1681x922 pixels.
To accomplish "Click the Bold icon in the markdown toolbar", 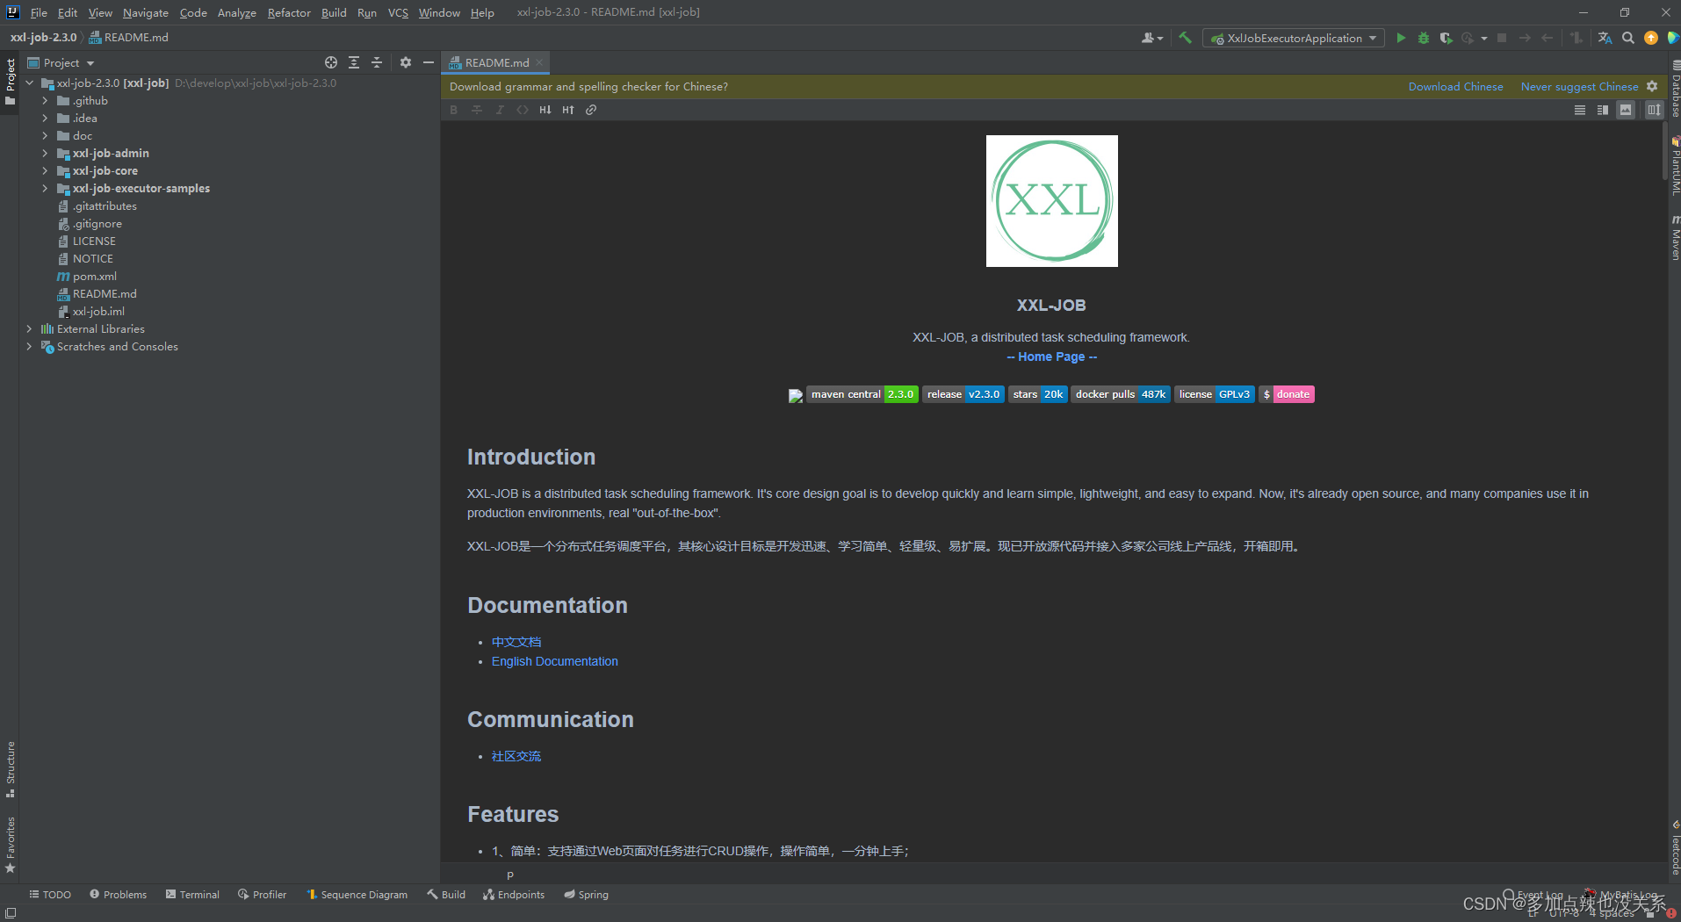I will [x=454, y=110].
